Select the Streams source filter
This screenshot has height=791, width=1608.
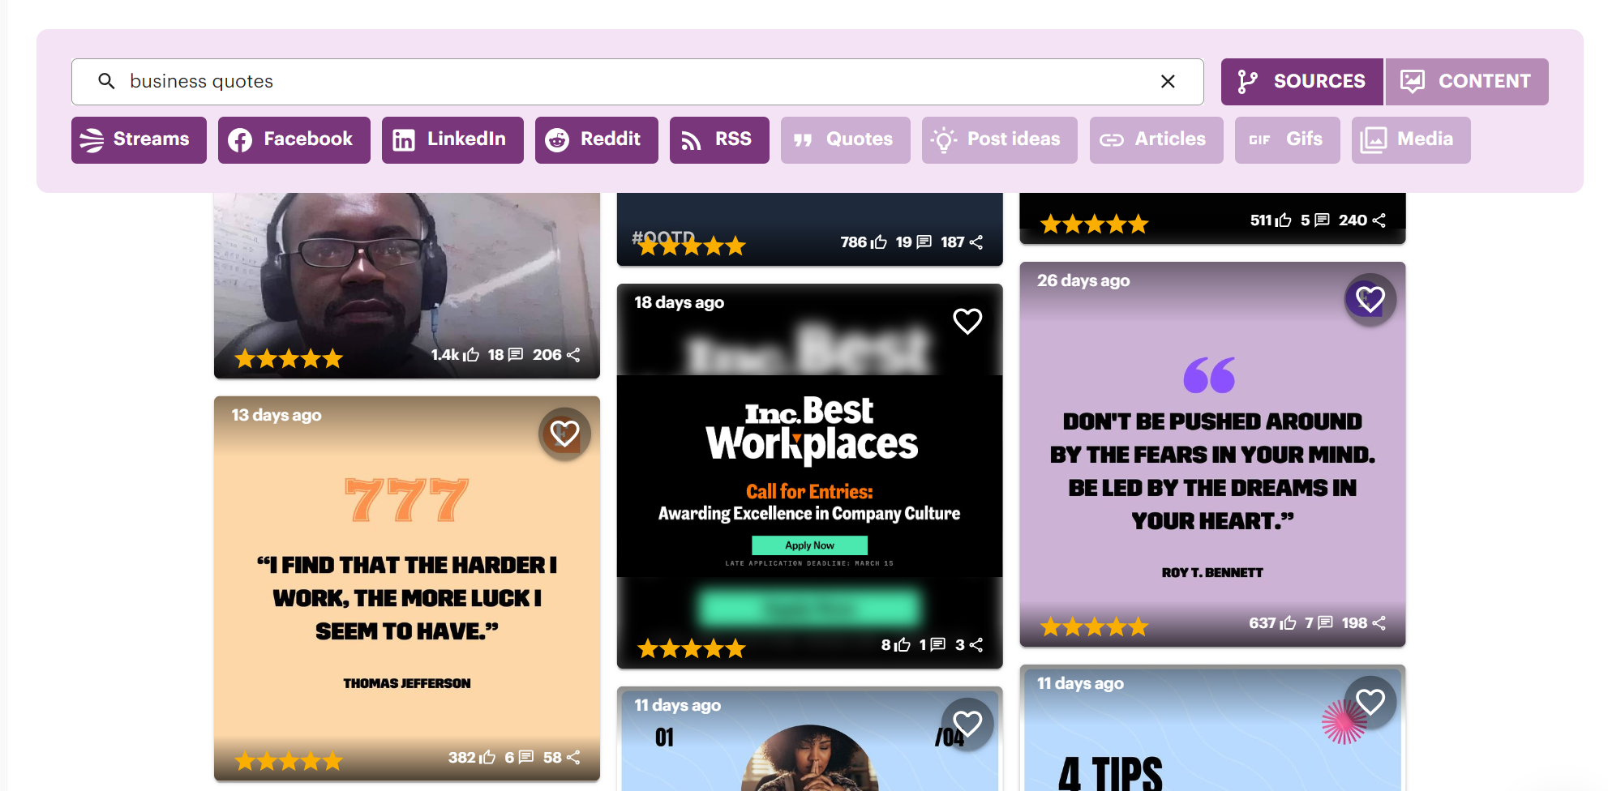point(139,139)
